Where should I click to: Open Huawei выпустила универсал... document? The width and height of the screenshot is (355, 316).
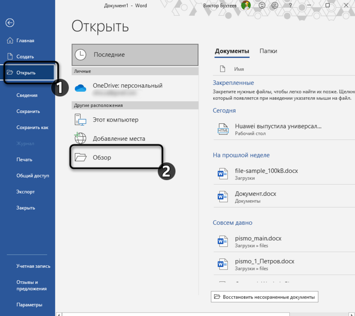pyautogui.click(x=284, y=129)
